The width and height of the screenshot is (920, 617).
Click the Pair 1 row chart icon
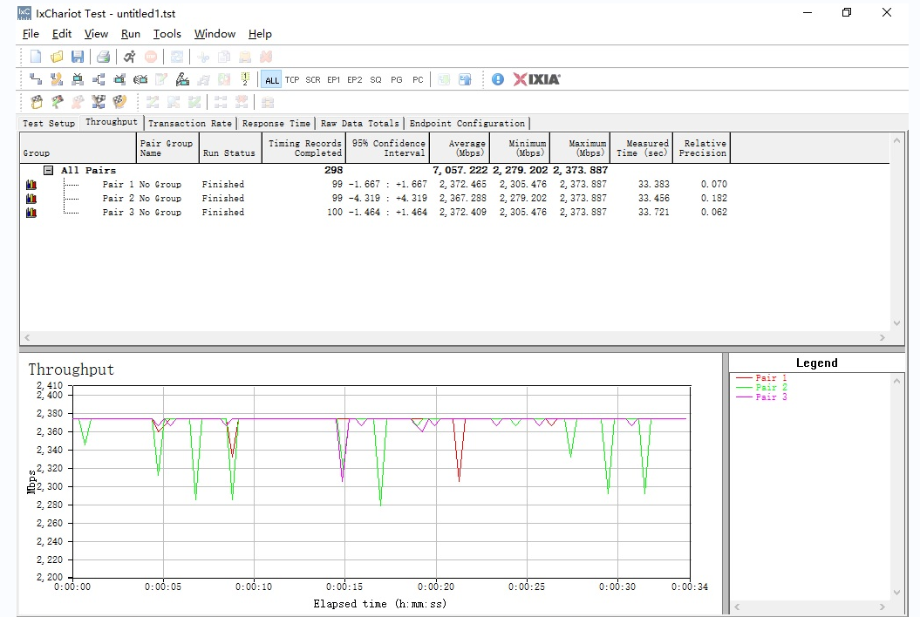click(x=31, y=184)
